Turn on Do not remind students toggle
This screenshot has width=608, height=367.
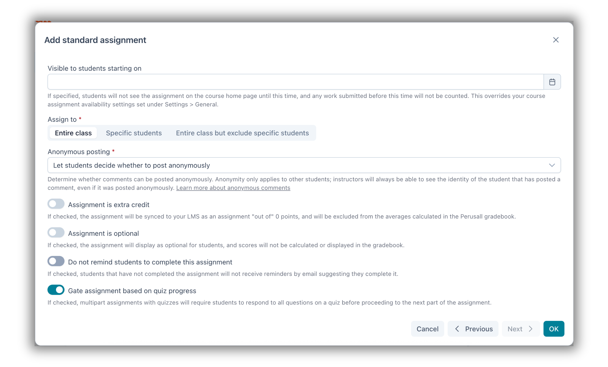tap(56, 261)
